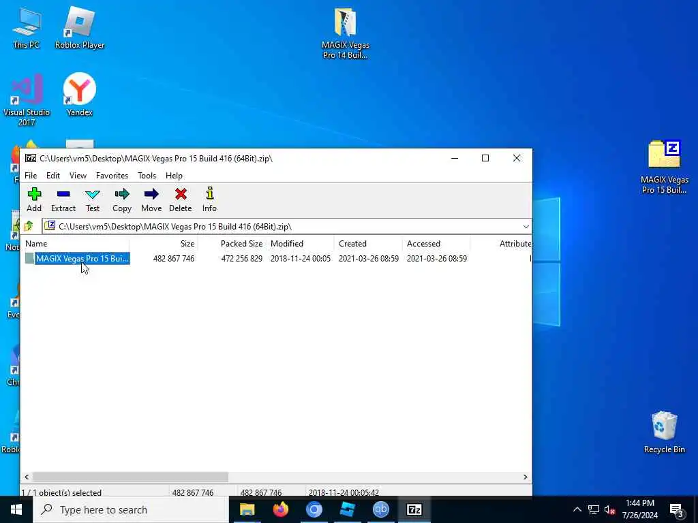The image size is (698, 523).
Task: Click the horizontal scrollbar left arrow
Action: [27, 477]
